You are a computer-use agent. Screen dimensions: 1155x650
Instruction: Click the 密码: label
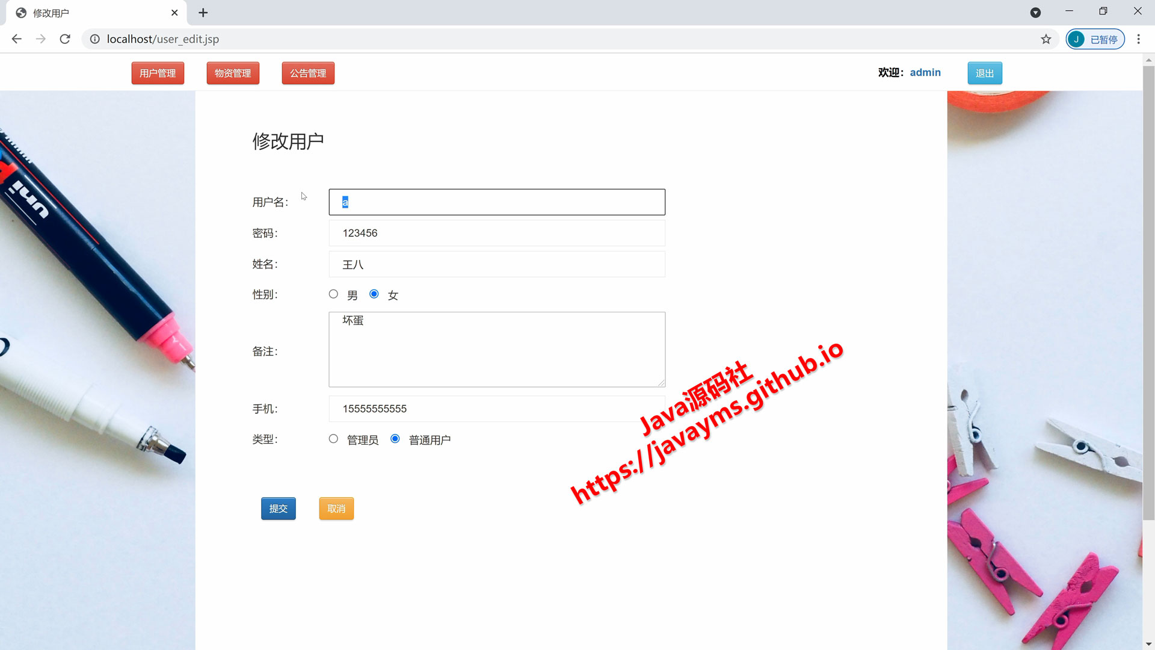[x=265, y=234]
